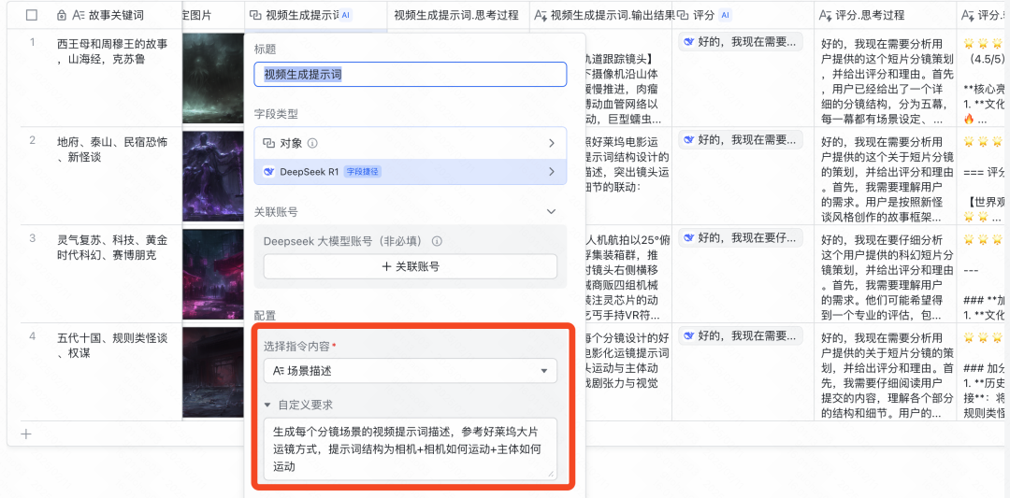Click the add-row plus icon below table
1010x498 pixels.
point(26,434)
